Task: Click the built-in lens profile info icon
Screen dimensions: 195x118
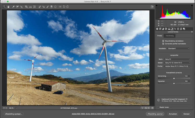Action: click(159, 100)
